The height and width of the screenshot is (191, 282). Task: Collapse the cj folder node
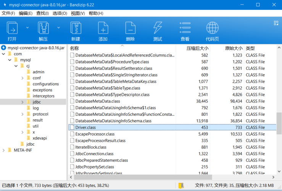16,66
